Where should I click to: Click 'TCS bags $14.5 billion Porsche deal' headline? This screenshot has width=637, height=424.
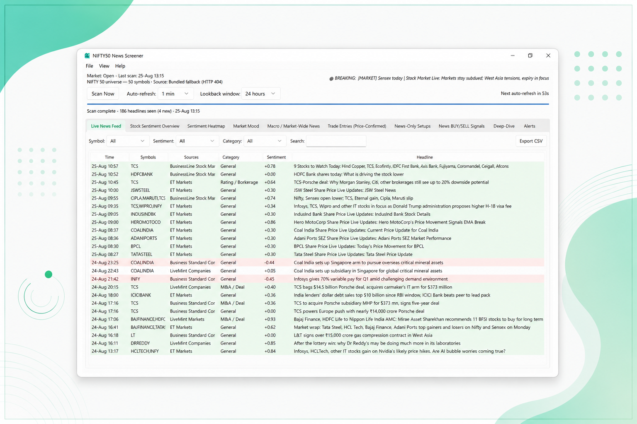click(373, 287)
